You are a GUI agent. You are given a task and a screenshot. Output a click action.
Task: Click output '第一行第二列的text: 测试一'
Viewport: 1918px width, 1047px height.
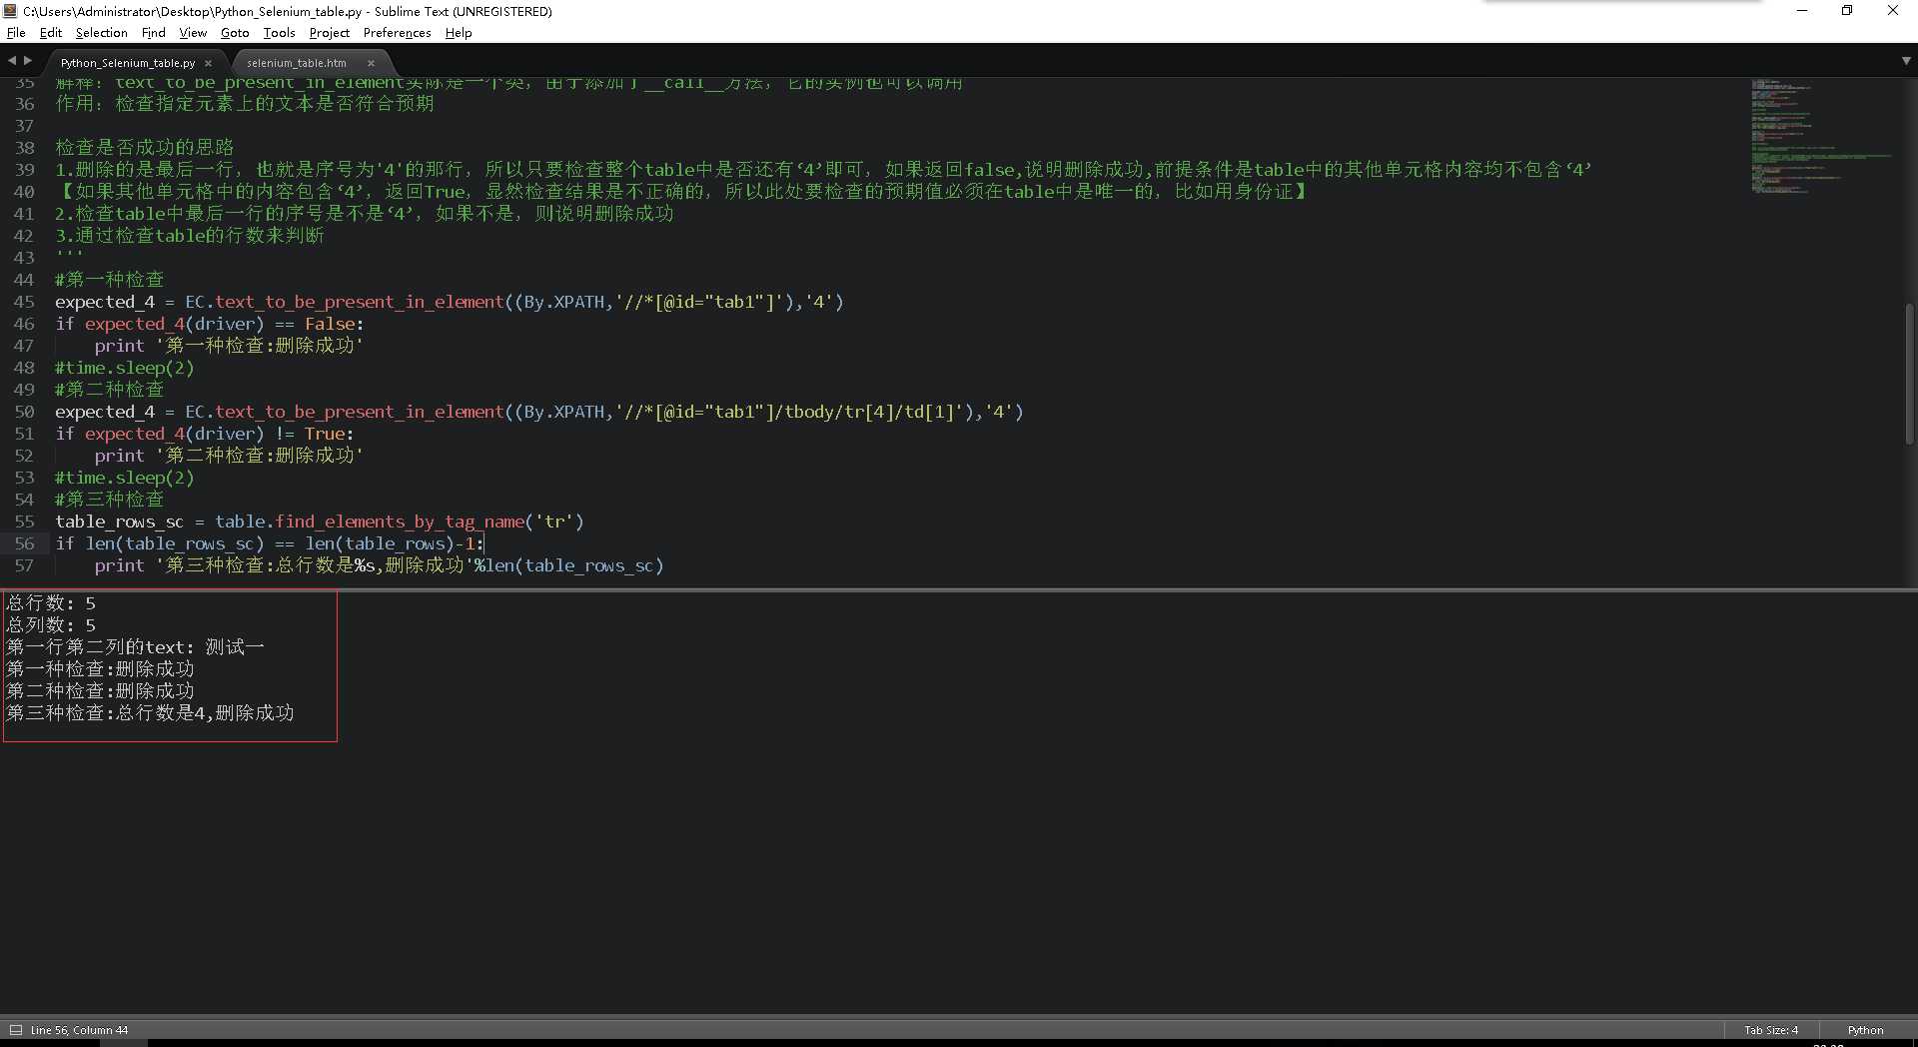coord(135,647)
